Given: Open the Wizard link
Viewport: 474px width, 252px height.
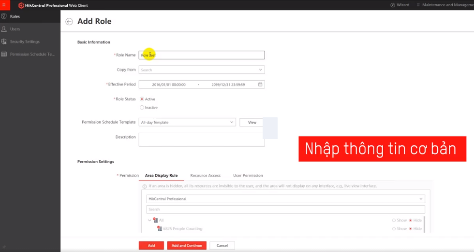Looking at the screenshot, I should [400, 5].
